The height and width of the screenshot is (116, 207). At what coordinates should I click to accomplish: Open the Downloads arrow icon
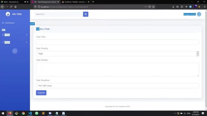pyautogui.click(x=173, y=7)
